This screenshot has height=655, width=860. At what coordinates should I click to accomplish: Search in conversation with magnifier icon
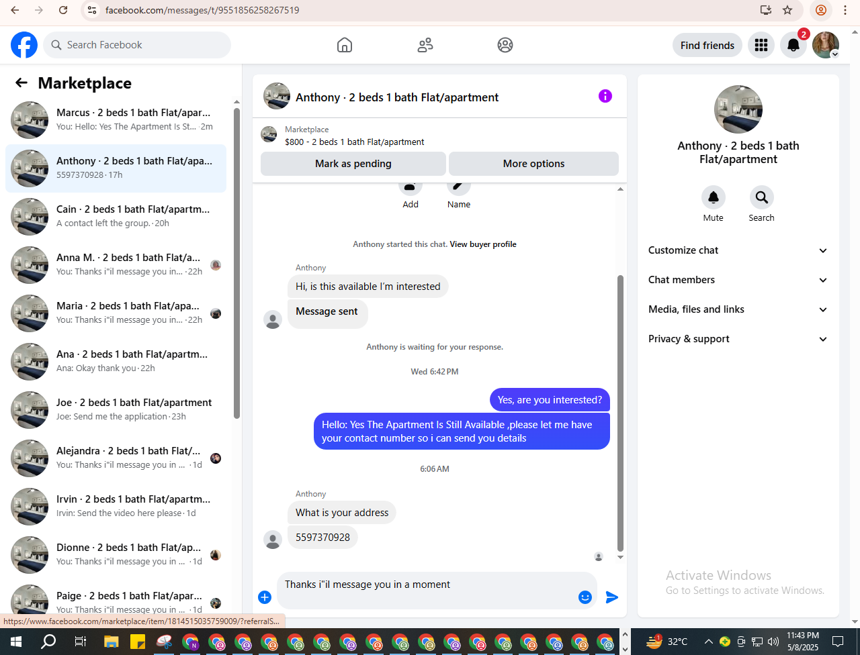pos(762,197)
